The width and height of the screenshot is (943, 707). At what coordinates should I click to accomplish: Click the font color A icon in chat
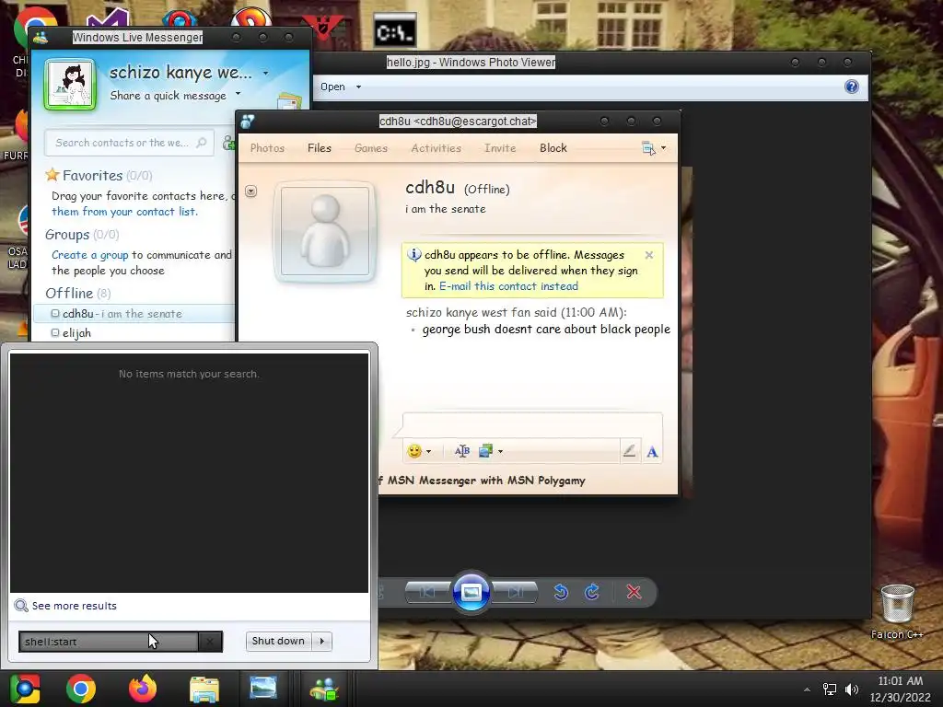(x=652, y=451)
